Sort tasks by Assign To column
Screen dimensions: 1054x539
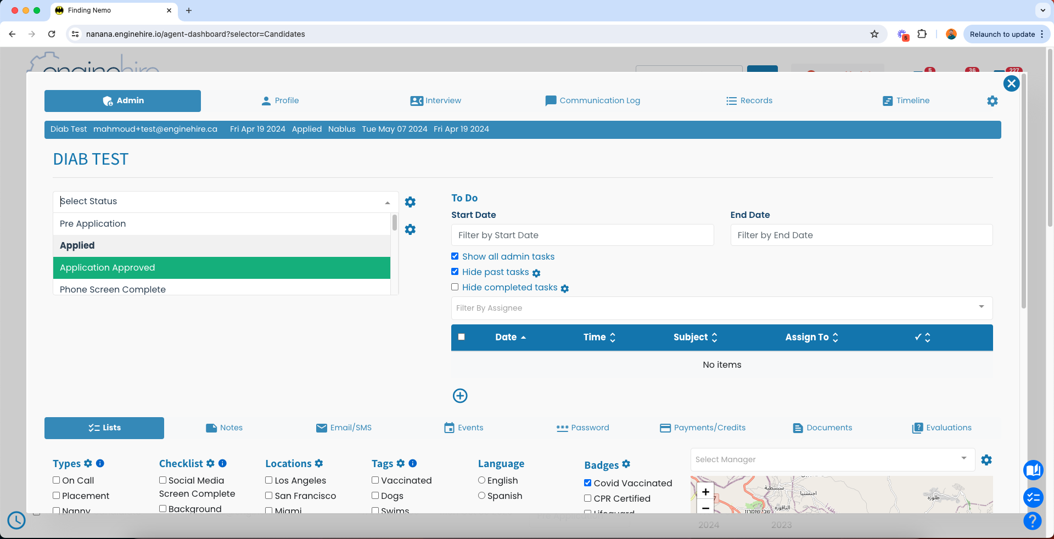812,337
